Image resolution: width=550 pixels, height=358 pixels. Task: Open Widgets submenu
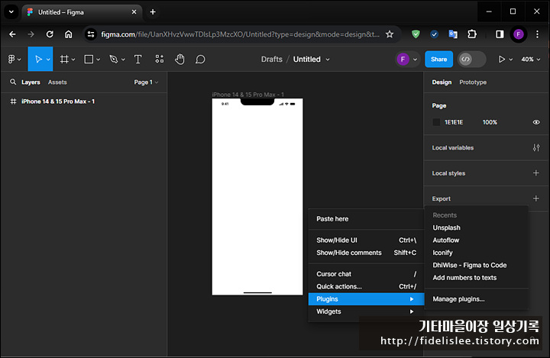point(366,311)
